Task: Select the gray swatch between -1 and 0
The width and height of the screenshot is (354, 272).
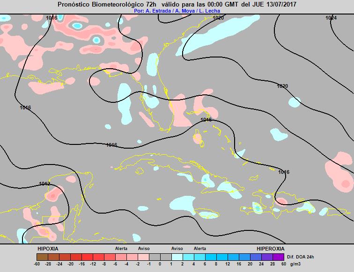Action: [x=155, y=257]
